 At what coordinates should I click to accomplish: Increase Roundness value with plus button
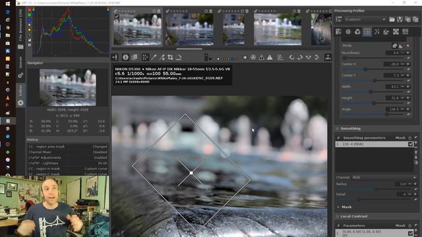coord(408,53)
